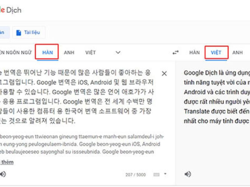Click the Vietnamese translated text output
The image size is (250, 187).
[217, 97]
